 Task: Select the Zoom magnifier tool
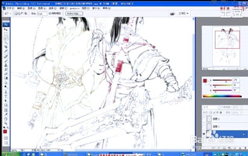tap(6, 123)
